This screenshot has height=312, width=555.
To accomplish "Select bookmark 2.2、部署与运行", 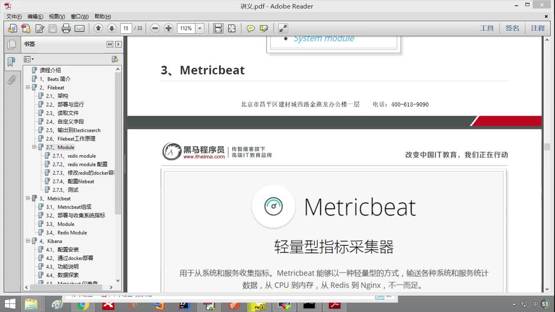I will pyautogui.click(x=65, y=104).
